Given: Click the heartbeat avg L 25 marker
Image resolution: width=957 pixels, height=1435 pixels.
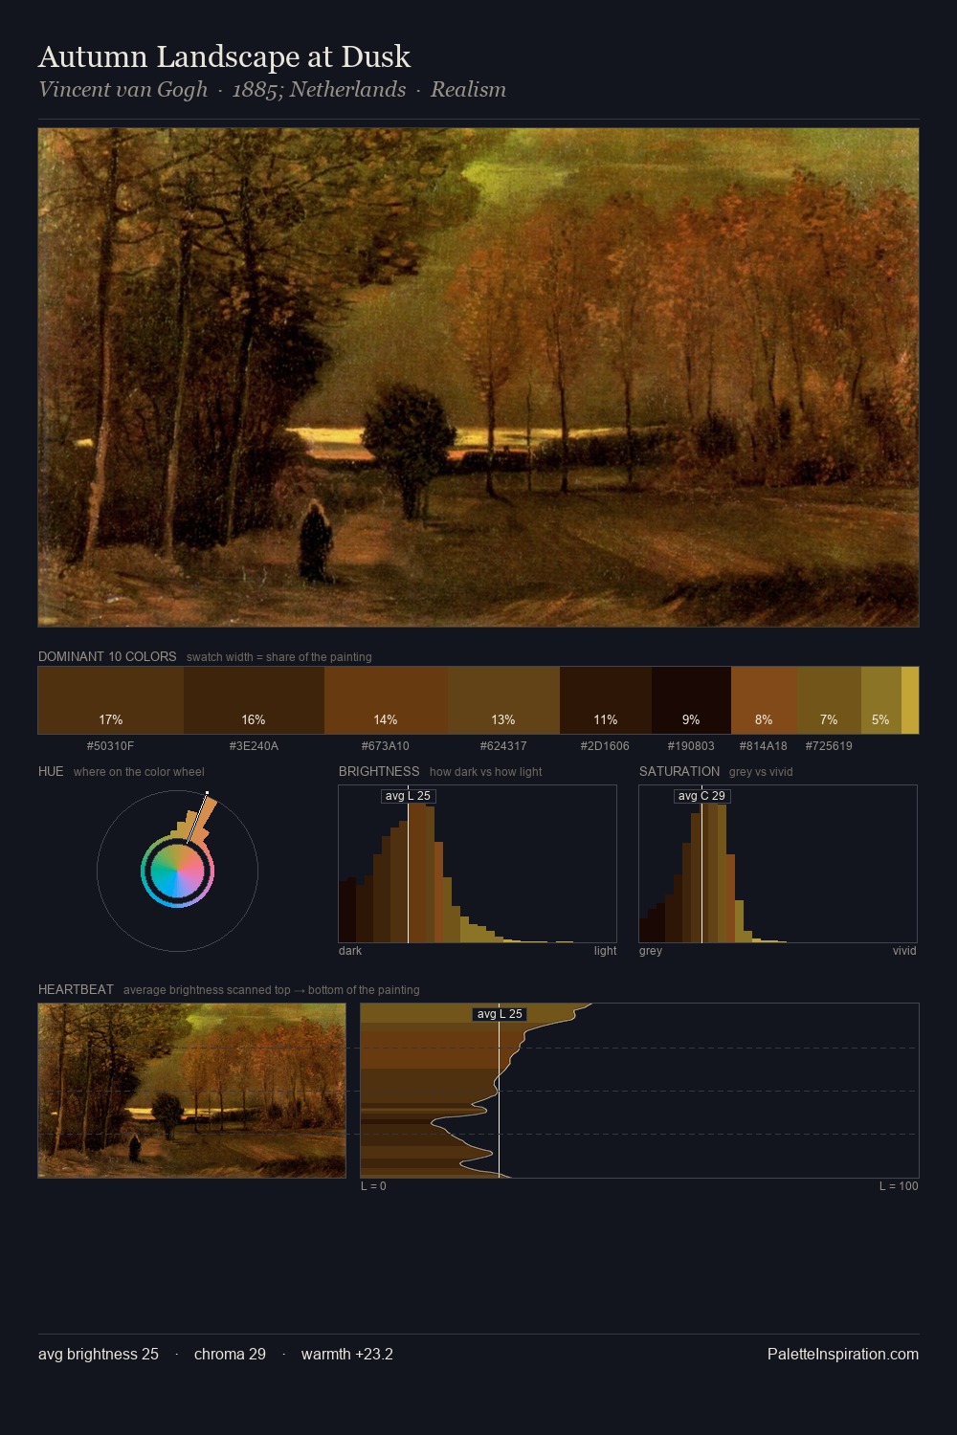Looking at the screenshot, I should (500, 1014).
